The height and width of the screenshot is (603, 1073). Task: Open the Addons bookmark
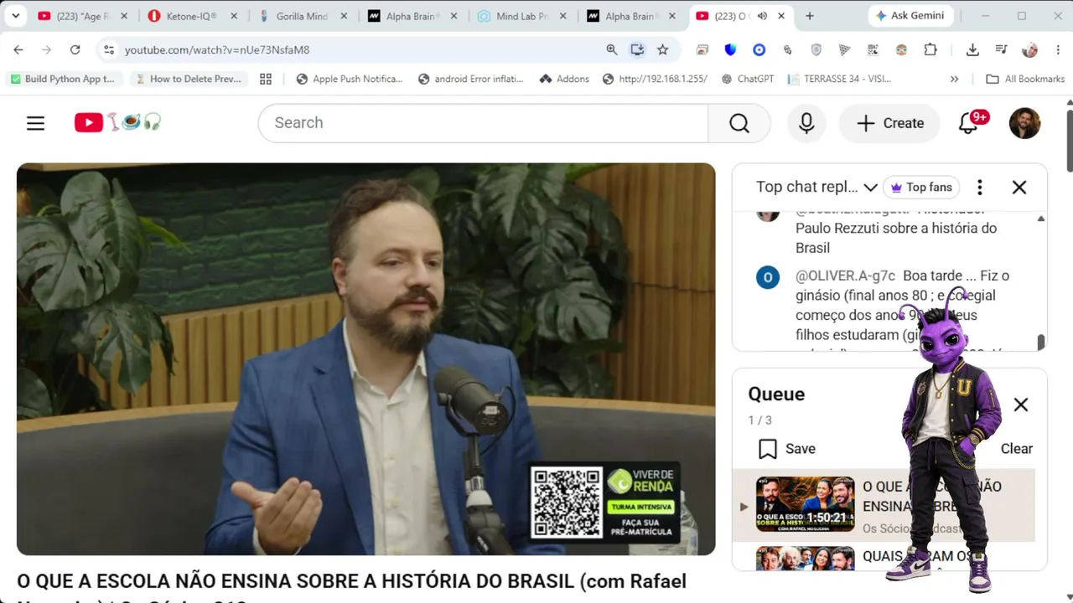[564, 79]
